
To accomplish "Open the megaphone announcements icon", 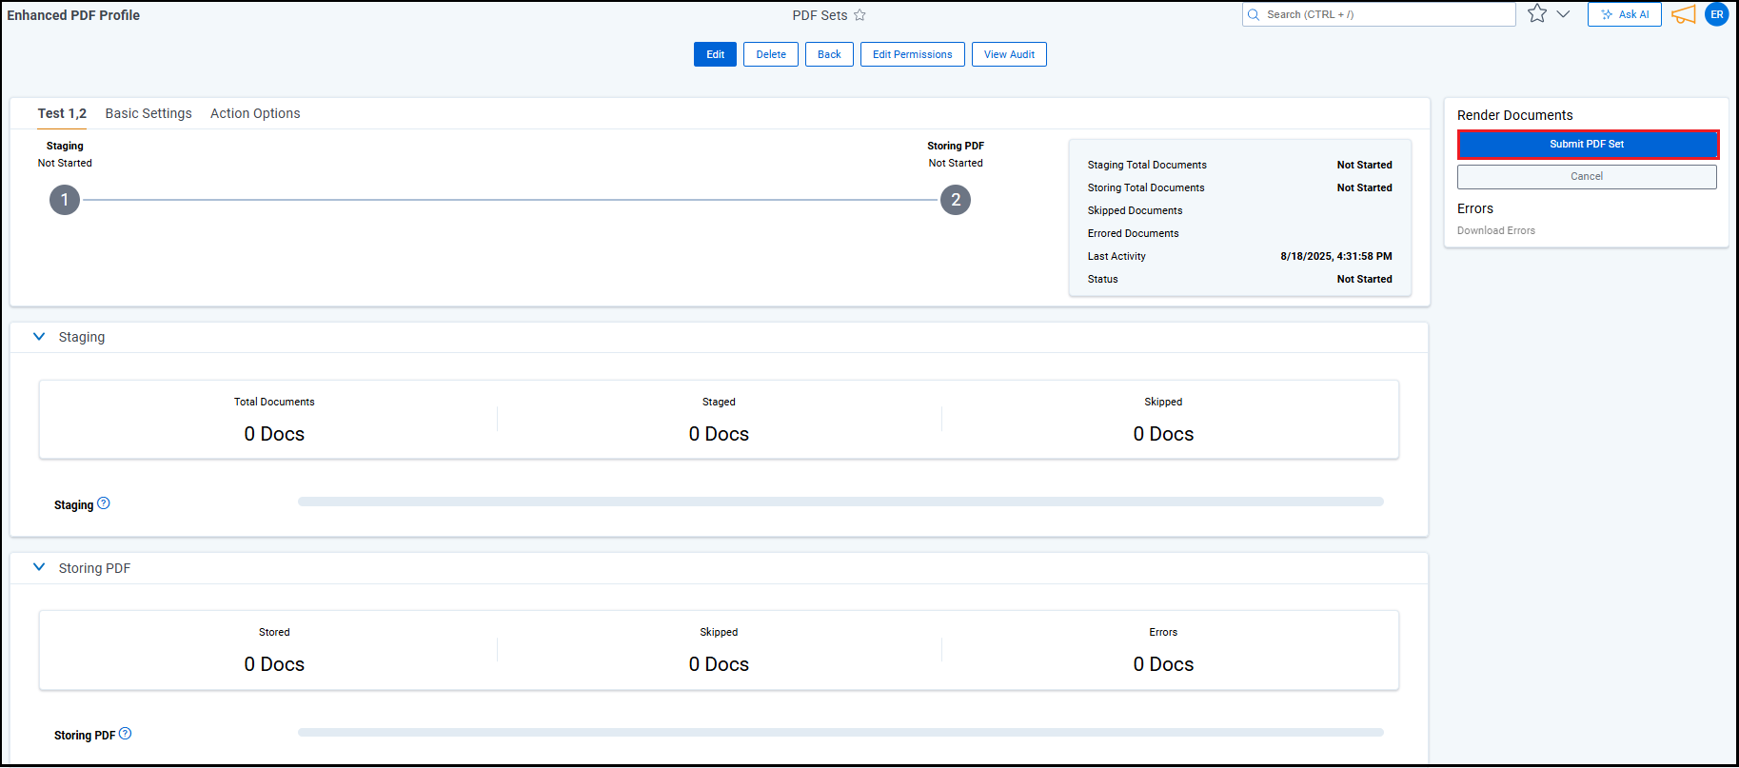I will coord(1684,14).
